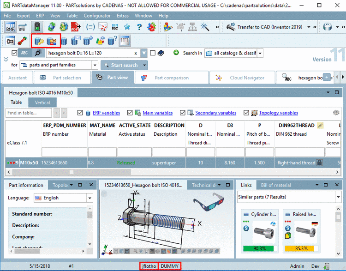The image size is (346, 271).
Task: Toggle ABC text search mode
Action: coord(24,53)
